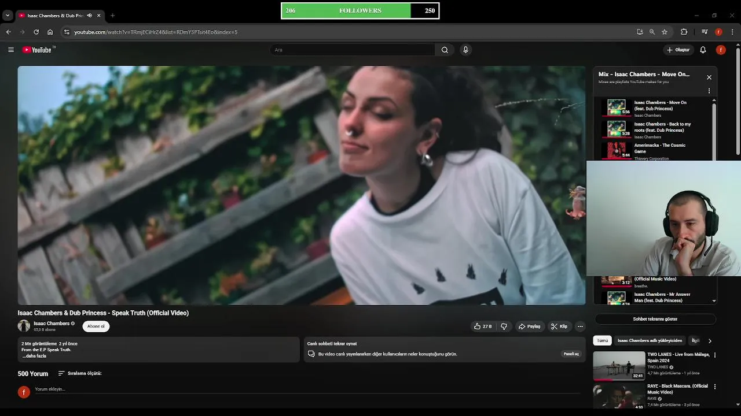Open Chrome profile avatar
This screenshot has height=416, width=741.
tap(718, 32)
